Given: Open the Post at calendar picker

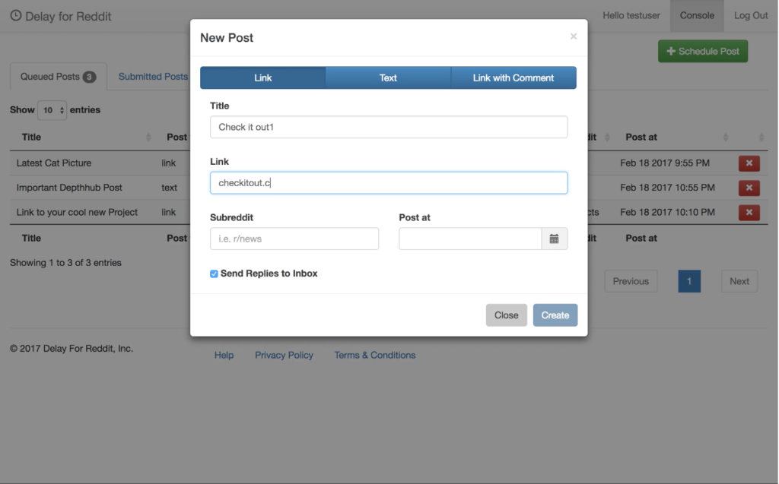Looking at the screenshot, I should 555,239.
